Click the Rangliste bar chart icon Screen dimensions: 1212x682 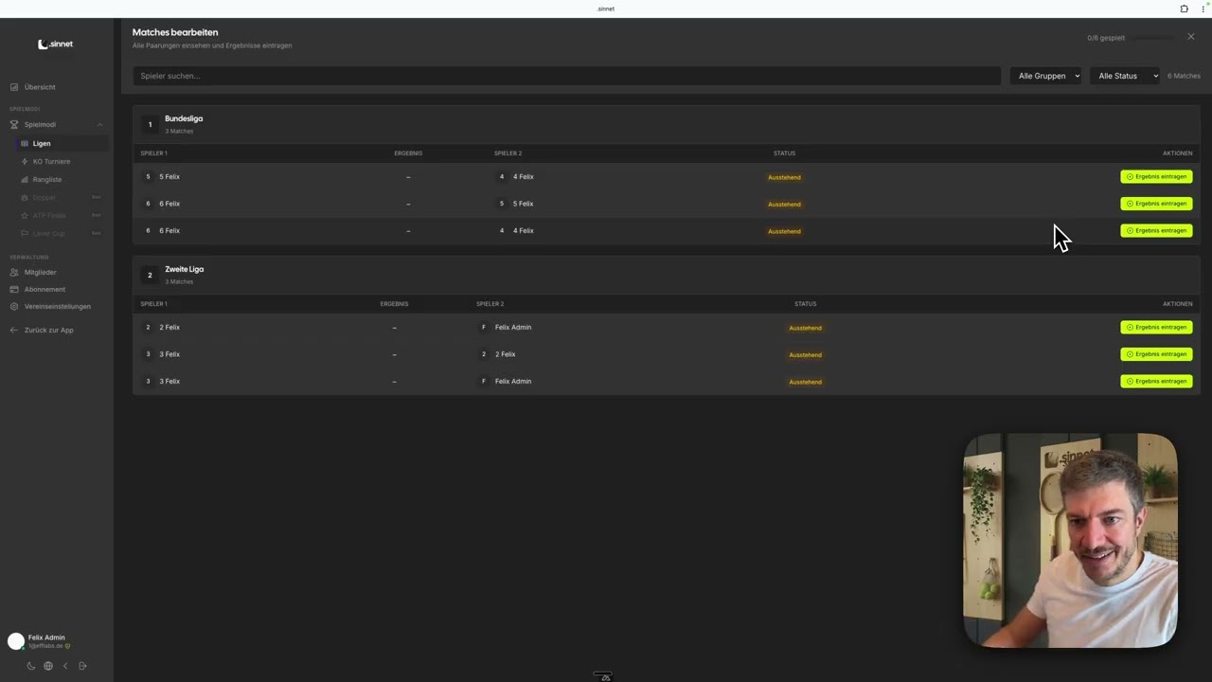25,179
